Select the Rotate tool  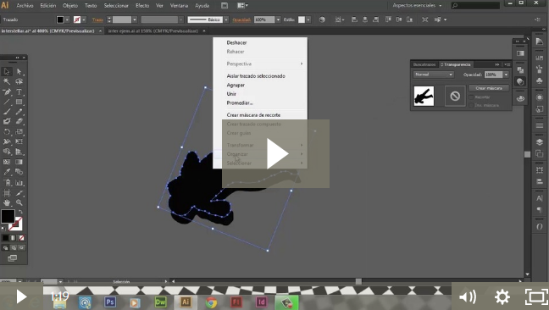pos(7,132)
